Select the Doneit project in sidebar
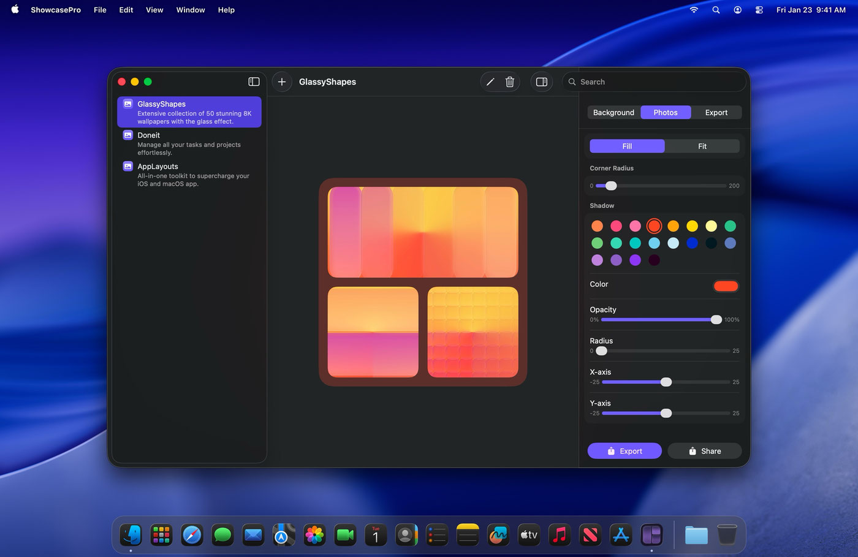The width and height of the screenshot is (858, 557). 189,143
